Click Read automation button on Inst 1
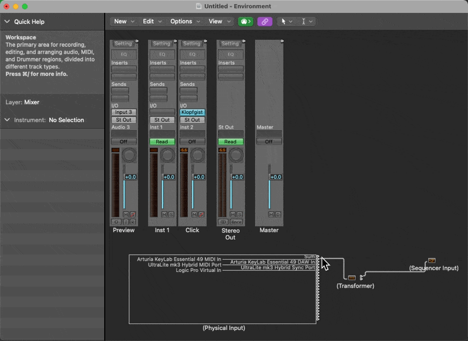 click(162, 142)
